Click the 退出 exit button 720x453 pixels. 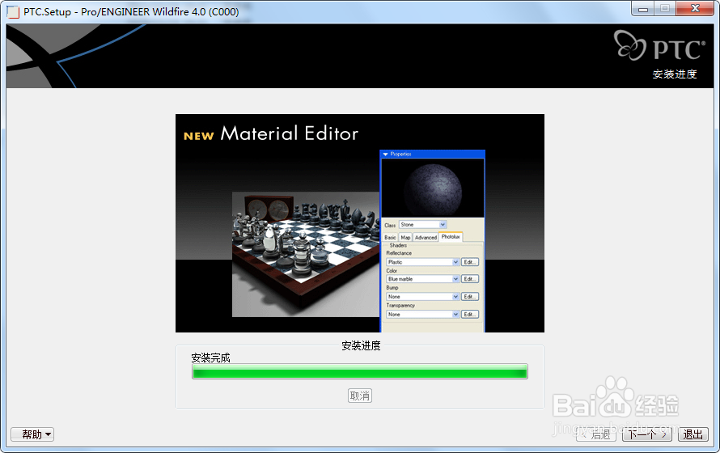click(x=693, y=434)
